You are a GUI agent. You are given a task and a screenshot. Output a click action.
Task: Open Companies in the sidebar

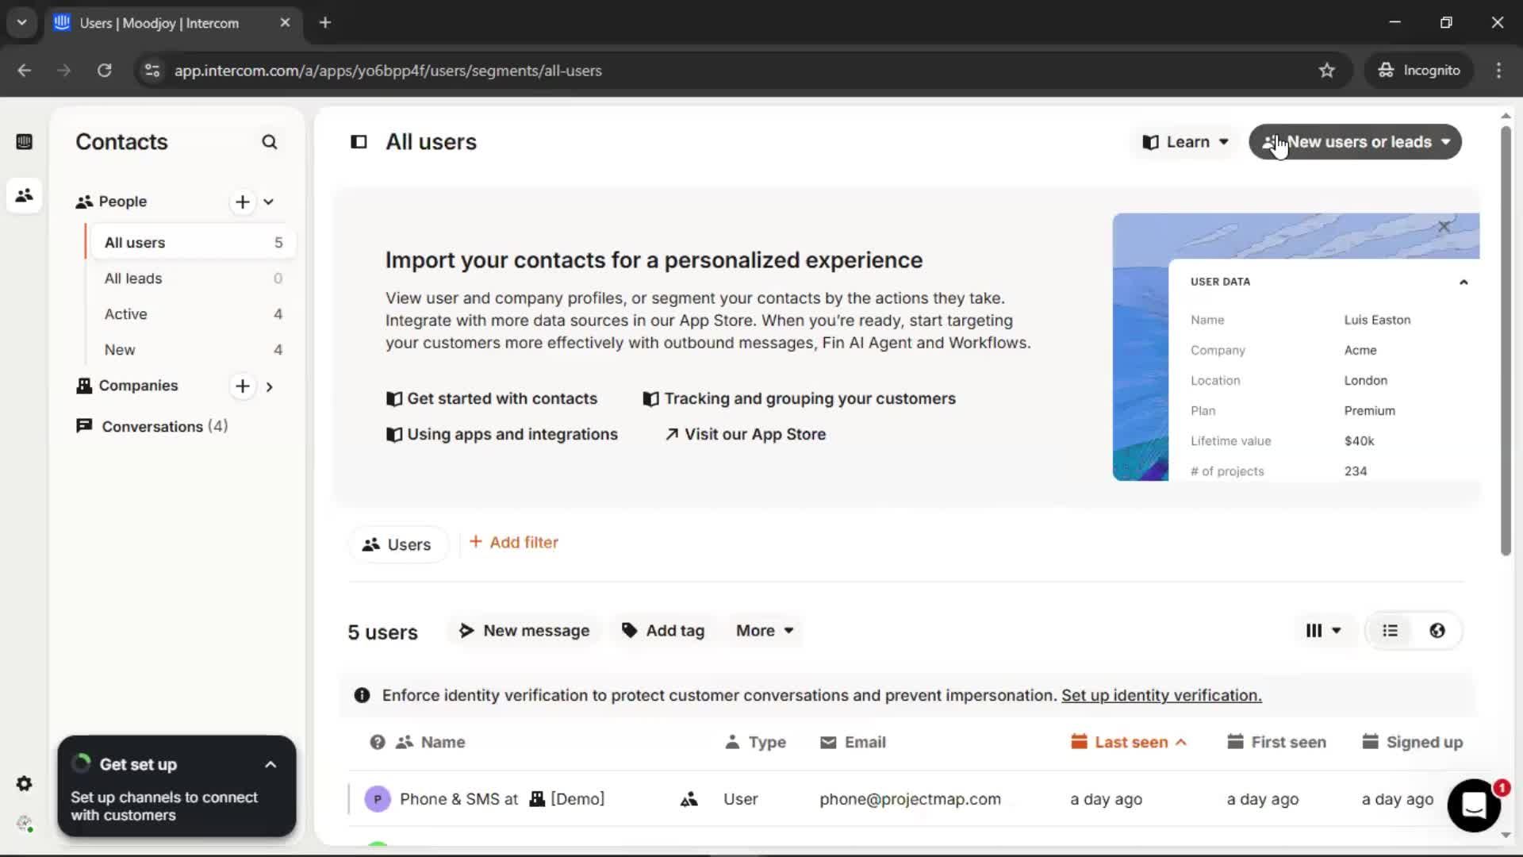[x=138, y=386]
